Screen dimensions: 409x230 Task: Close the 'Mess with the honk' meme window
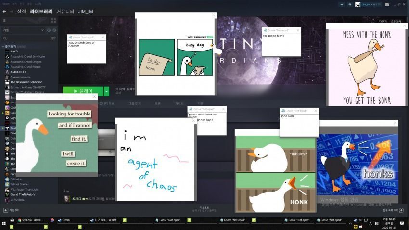(405, 26)
